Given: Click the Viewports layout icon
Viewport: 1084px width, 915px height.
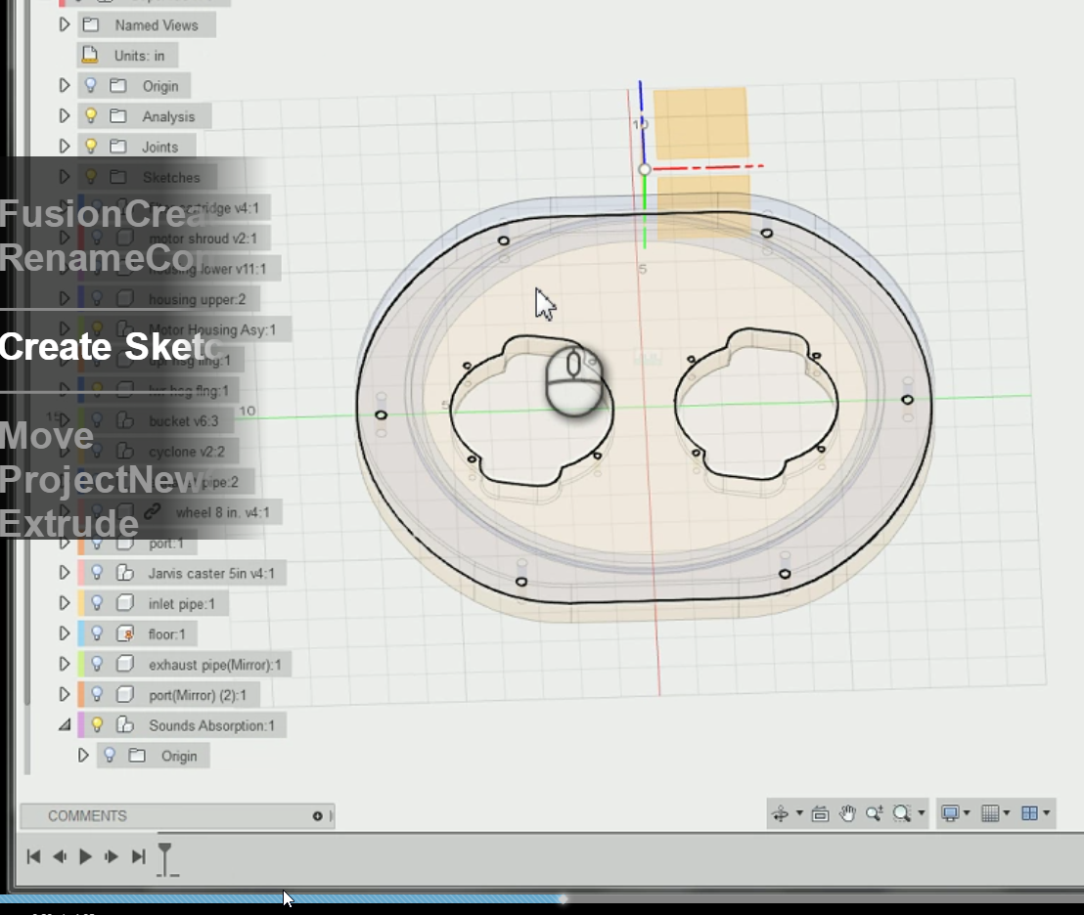Looking at the screenshot, I should (1029, 814).
